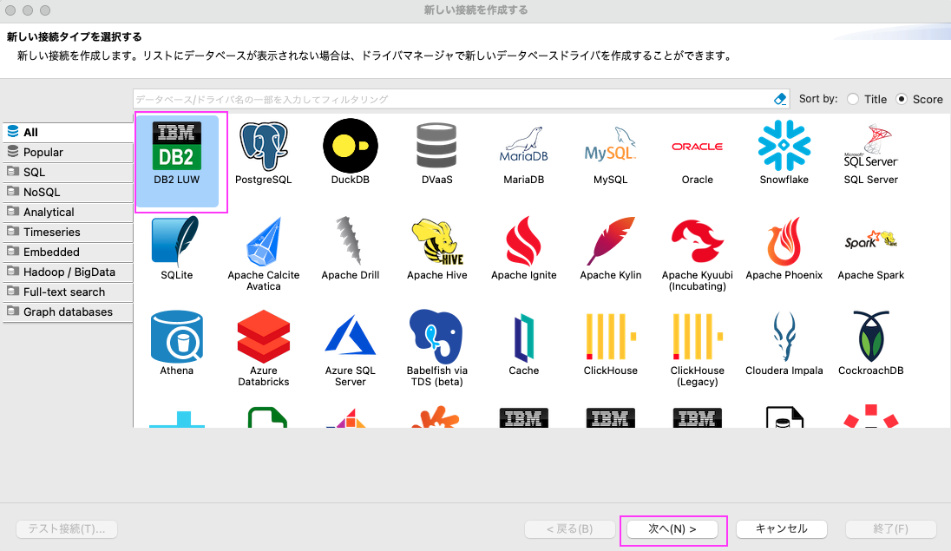Open the SQL category

click(x=68, y=173)
